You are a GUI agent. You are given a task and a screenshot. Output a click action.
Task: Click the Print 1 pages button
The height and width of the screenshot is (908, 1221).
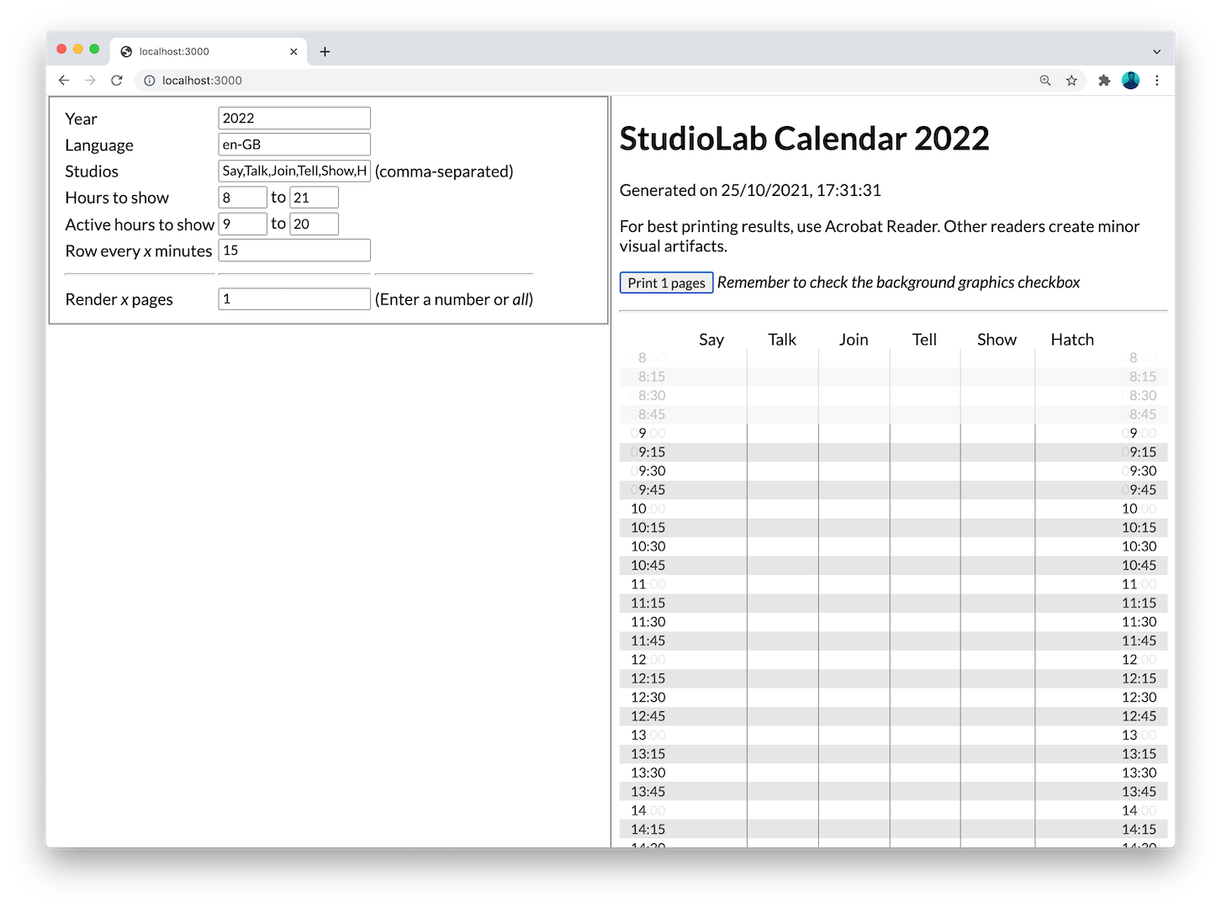(667, 282)
